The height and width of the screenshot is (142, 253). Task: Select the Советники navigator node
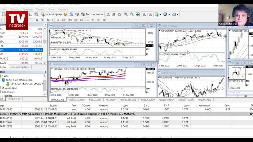click(8, 92)
